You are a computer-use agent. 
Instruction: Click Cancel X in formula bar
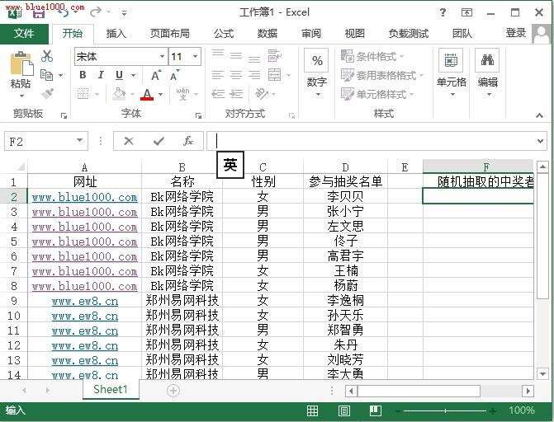pos(129,141)
